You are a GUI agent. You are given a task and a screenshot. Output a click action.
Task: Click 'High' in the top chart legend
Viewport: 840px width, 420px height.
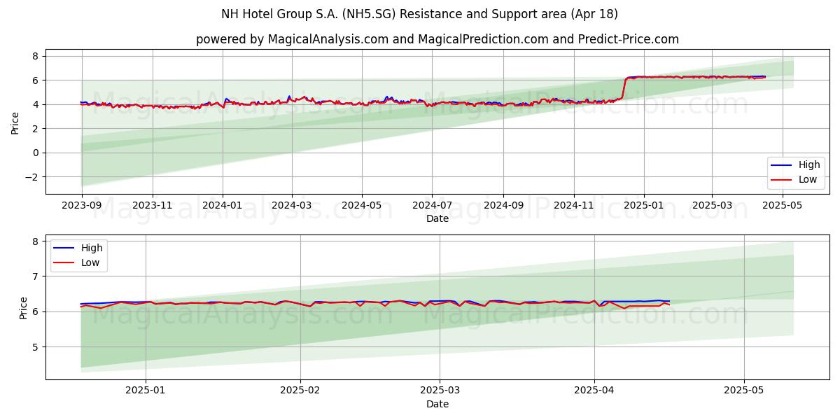pos(809,165)
